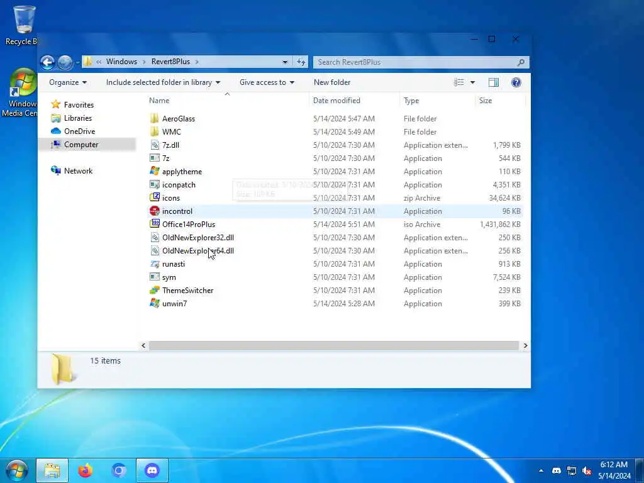
Task: Click the network tray icon
Action: pyautogui.click(x=572, y=470)
